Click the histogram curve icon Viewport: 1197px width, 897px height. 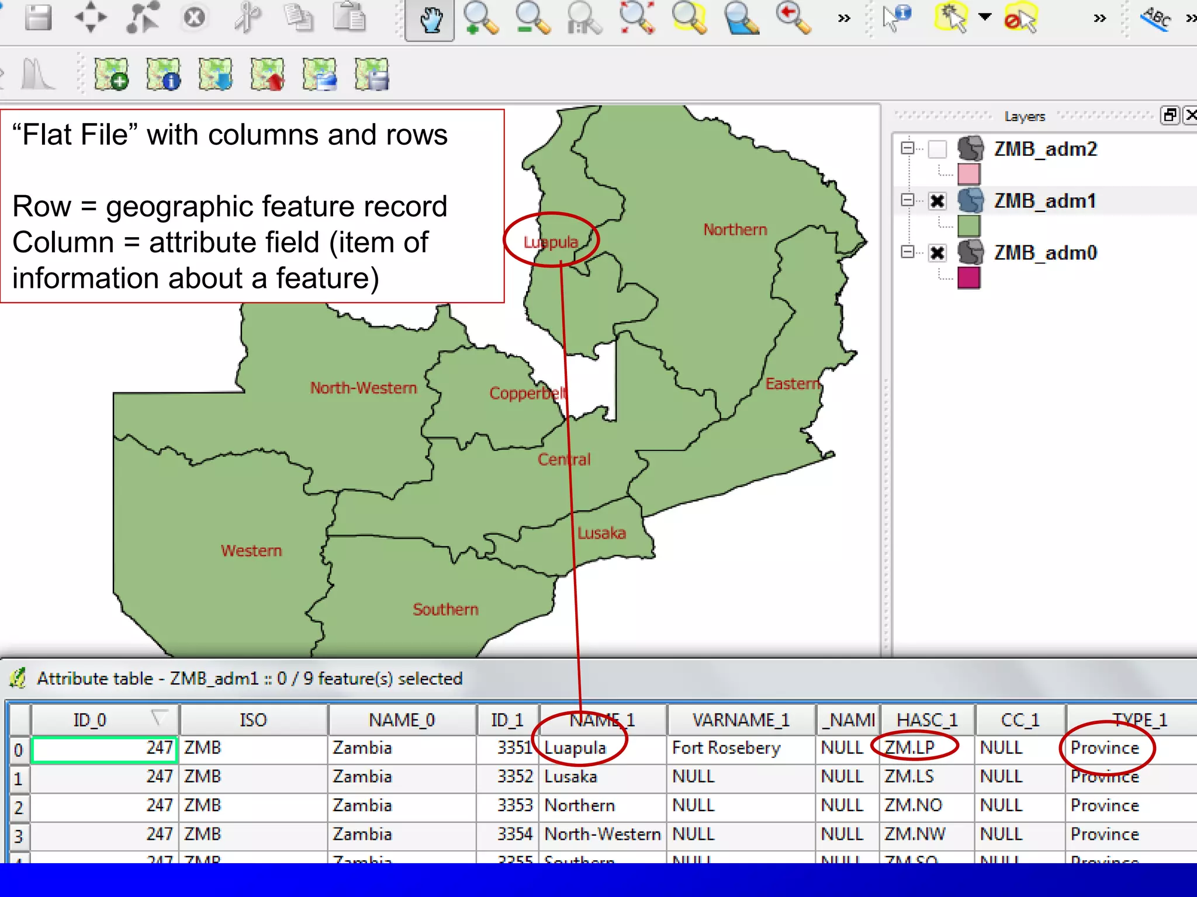(x=37, y=74)
